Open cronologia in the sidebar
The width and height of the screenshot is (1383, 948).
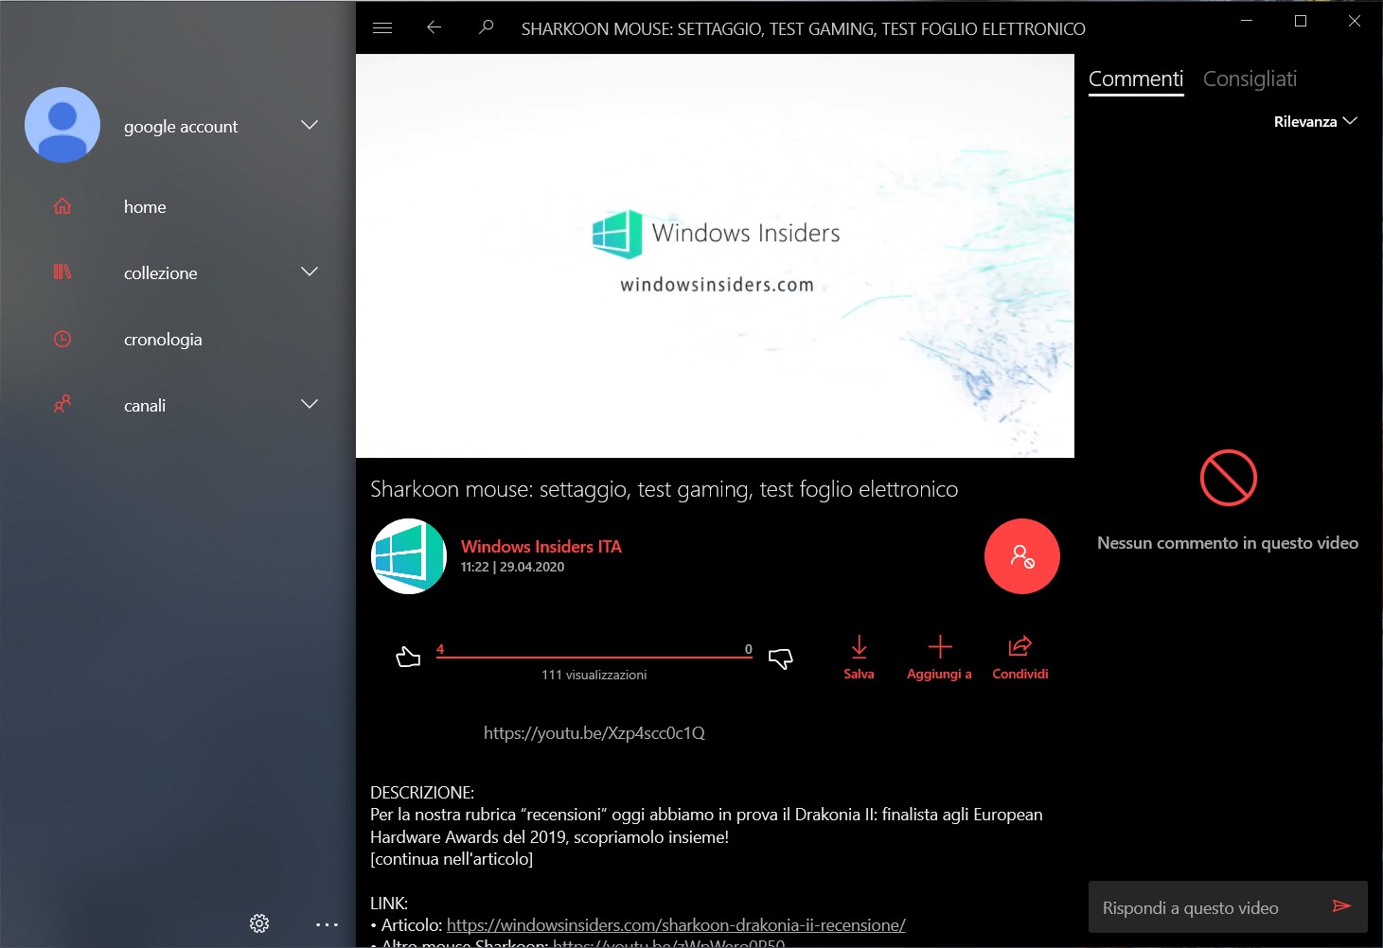click(163, 340)
